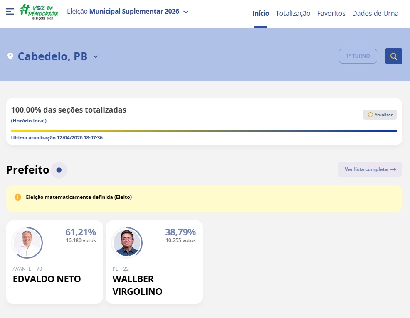Select the Início menu item

pyautogui.click(x=261, y=13)
